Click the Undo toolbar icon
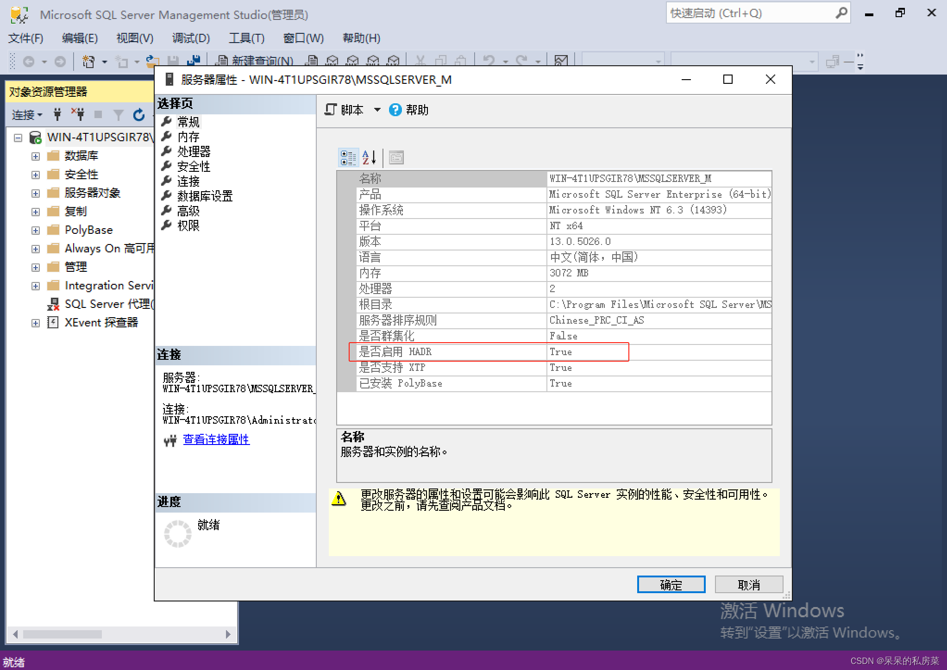This screenshot has height=670, width=947. click(489, 61)
